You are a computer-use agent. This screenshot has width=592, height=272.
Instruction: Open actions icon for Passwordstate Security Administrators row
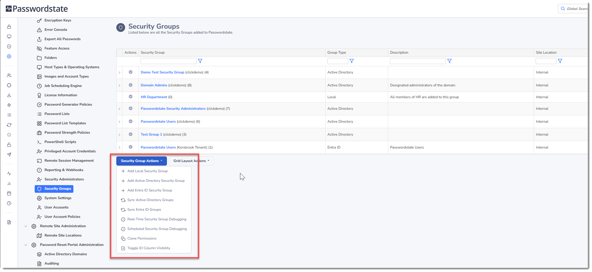click(x=131, y=108)
